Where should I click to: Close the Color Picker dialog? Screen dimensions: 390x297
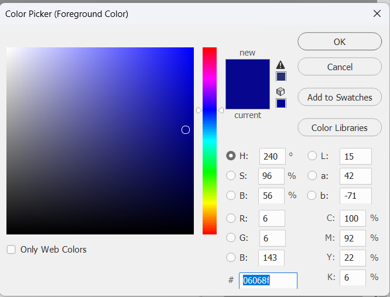[377, 13]
